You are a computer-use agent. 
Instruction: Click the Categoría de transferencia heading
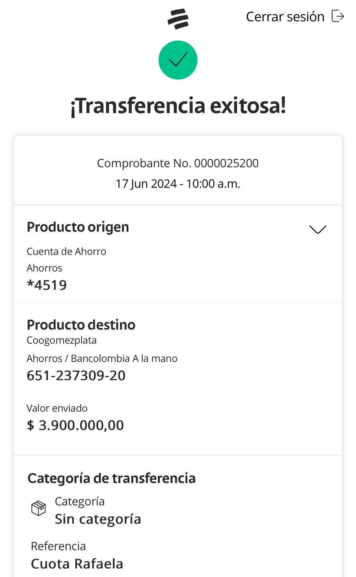112,478
